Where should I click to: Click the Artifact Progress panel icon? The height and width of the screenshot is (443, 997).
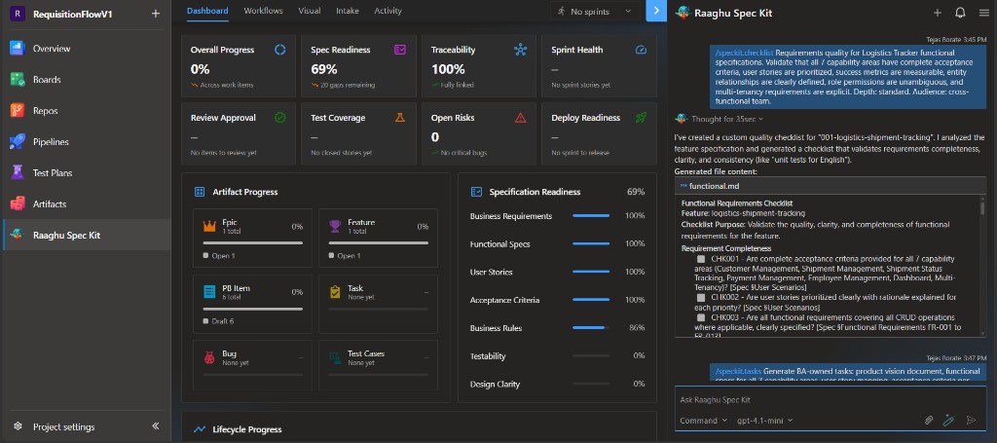[200, 192]
